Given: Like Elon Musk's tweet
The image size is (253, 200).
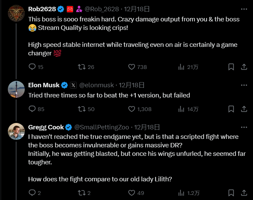Looking at the screenshot, I should 132,109.
